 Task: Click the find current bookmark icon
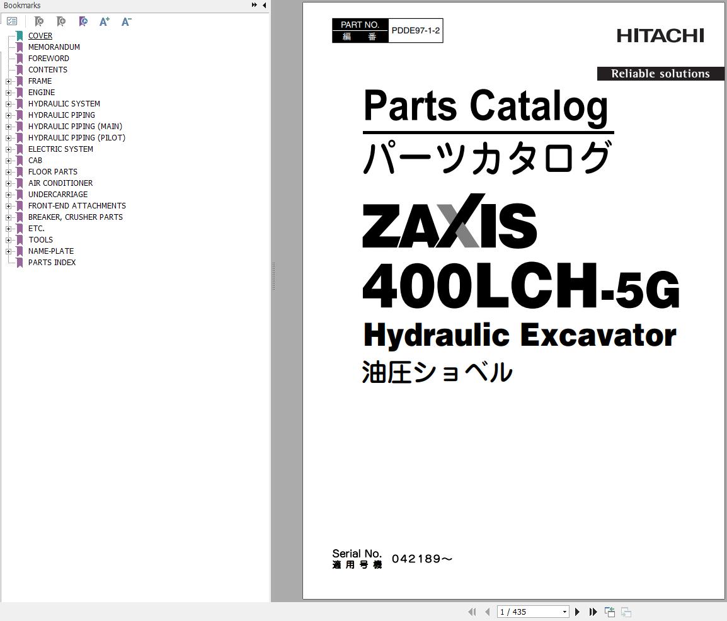(83, 21)
